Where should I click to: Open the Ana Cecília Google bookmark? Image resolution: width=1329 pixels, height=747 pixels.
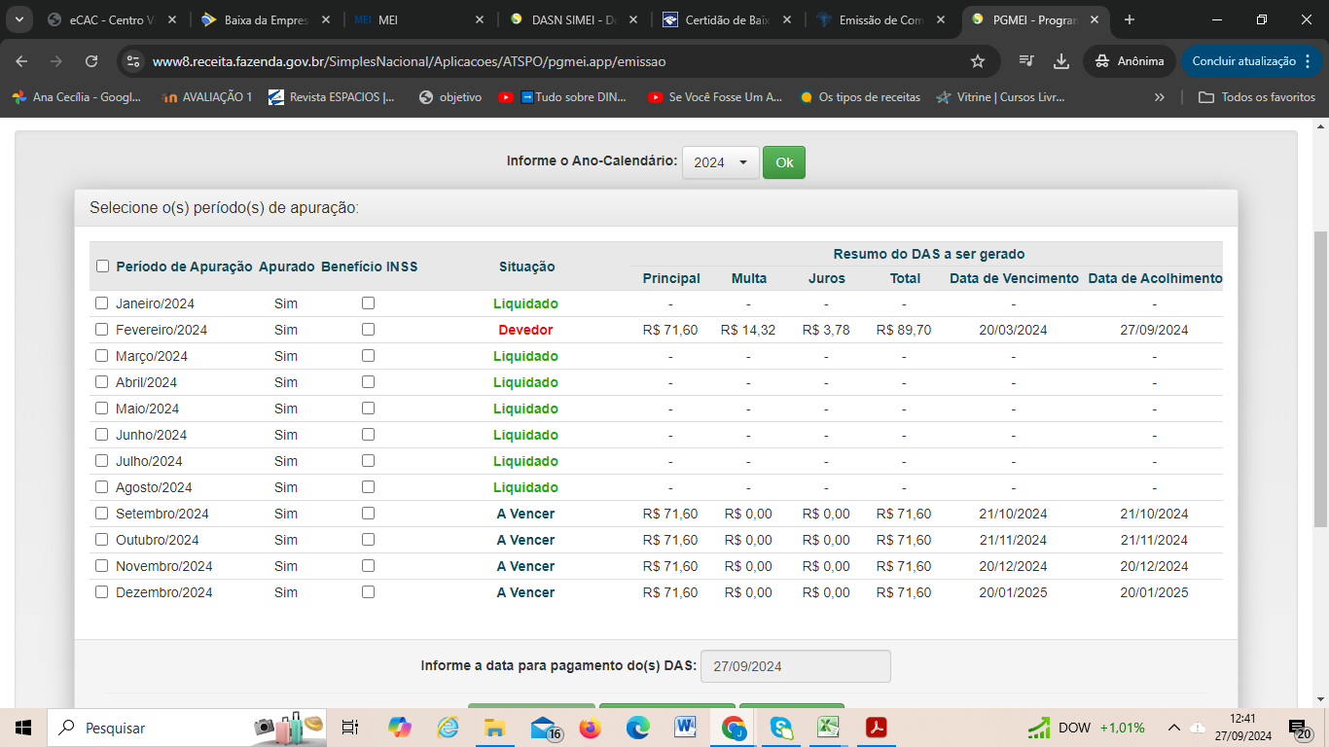tap(77, 97)
